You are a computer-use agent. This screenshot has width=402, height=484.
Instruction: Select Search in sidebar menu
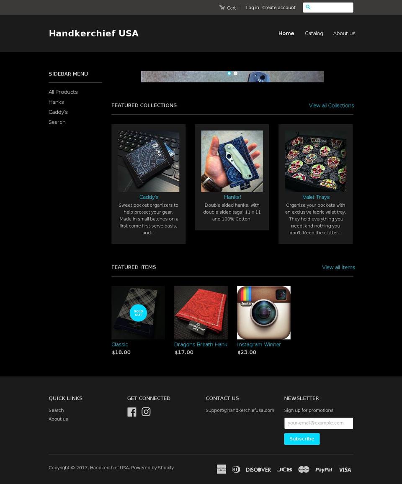57,122
